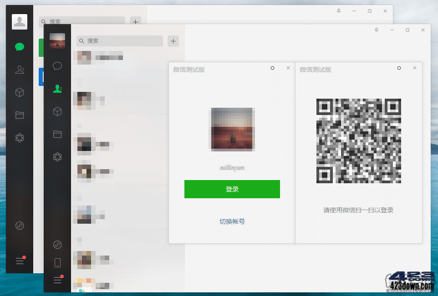Open Mini Programs icon in front window
This screenshot has height=296, width=438.
(57, 245)
